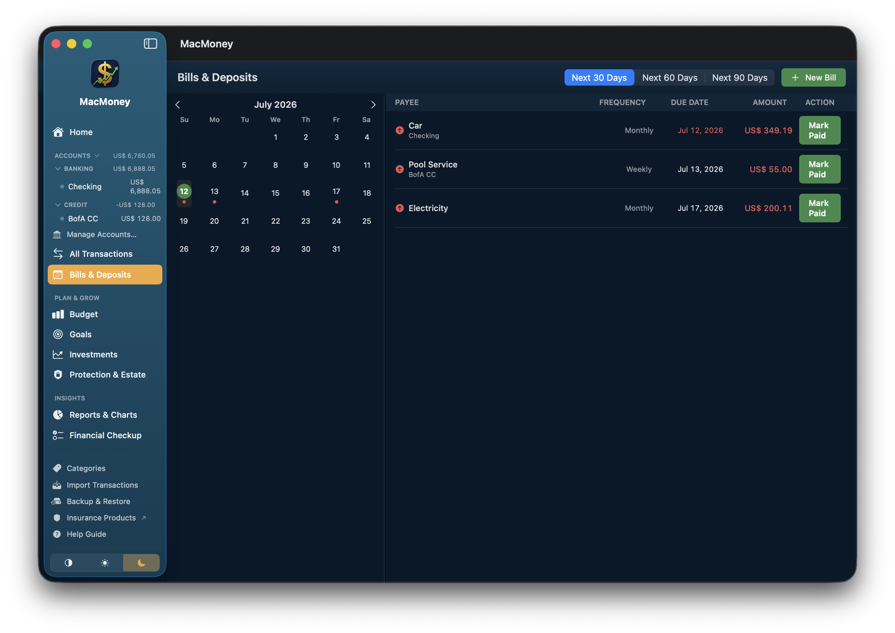Viewport: 895px width, 633px height.
Task: Open the Help Guide
Action: click(86, 534)
